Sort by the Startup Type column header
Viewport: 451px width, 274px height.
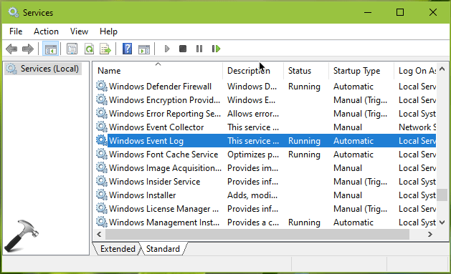[x=361, y=71]
